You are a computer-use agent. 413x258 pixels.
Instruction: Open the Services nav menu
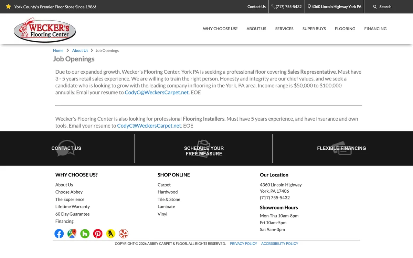coord(284,29)
